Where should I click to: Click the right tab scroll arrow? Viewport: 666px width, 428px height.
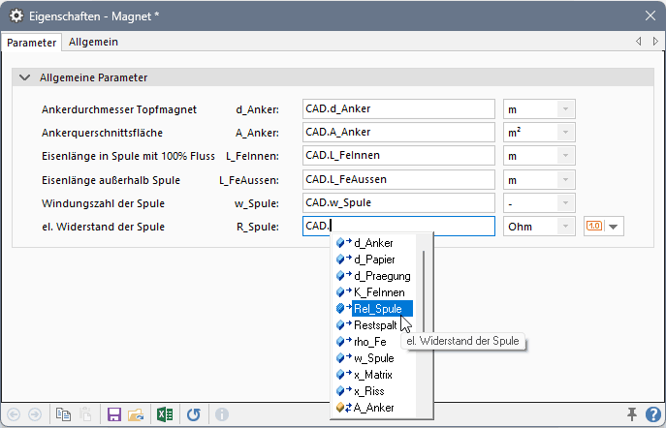coord(655,41)
